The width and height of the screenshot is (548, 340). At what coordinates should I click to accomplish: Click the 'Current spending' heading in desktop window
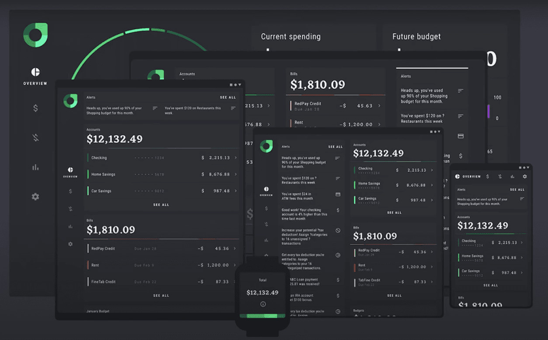[x=291, y=37]
